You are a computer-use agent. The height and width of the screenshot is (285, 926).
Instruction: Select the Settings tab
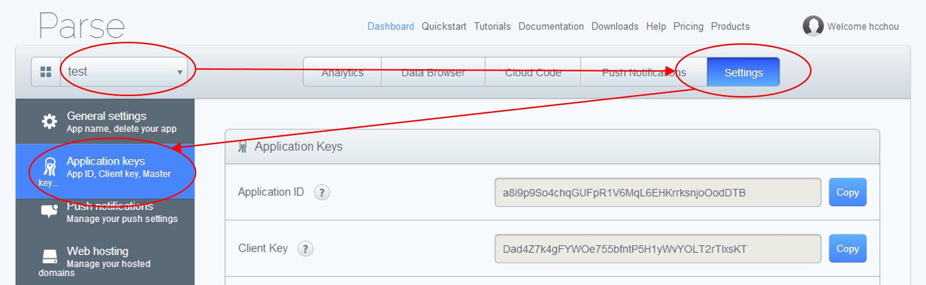pyautogui.click(x=743, y=72)
